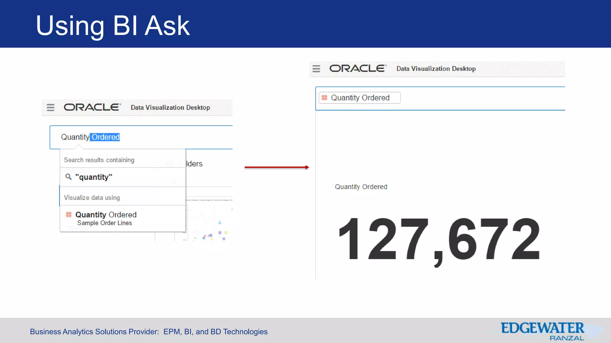Click search magnifier icon beside "quantity"
This screenshot has width=611, height=343.
point(68,177)
